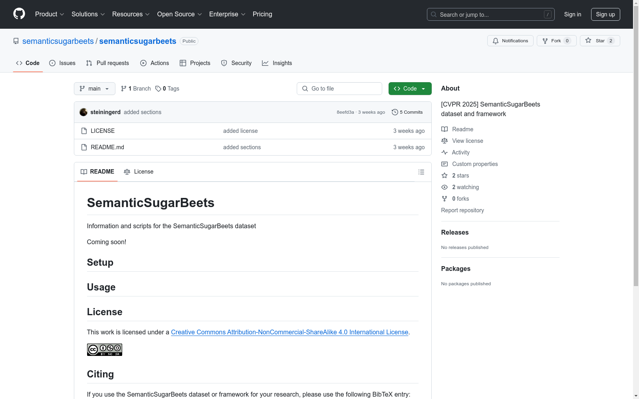
Task: Expand the Resources menu
Action: 131,14
